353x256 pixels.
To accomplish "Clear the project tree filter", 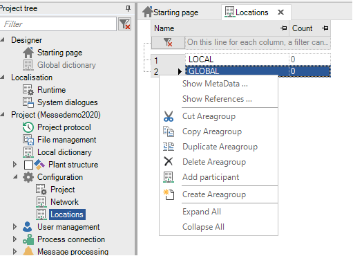I will [x=125, y=24].
